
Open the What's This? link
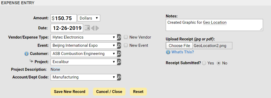pos(183,52)
